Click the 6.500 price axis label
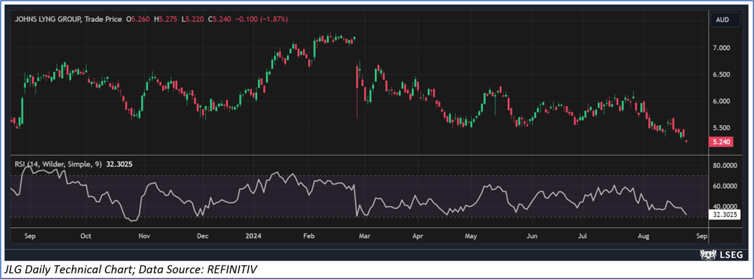Image resolution: width=754 pixels, height=279 pixels. (x=721, y=75)
